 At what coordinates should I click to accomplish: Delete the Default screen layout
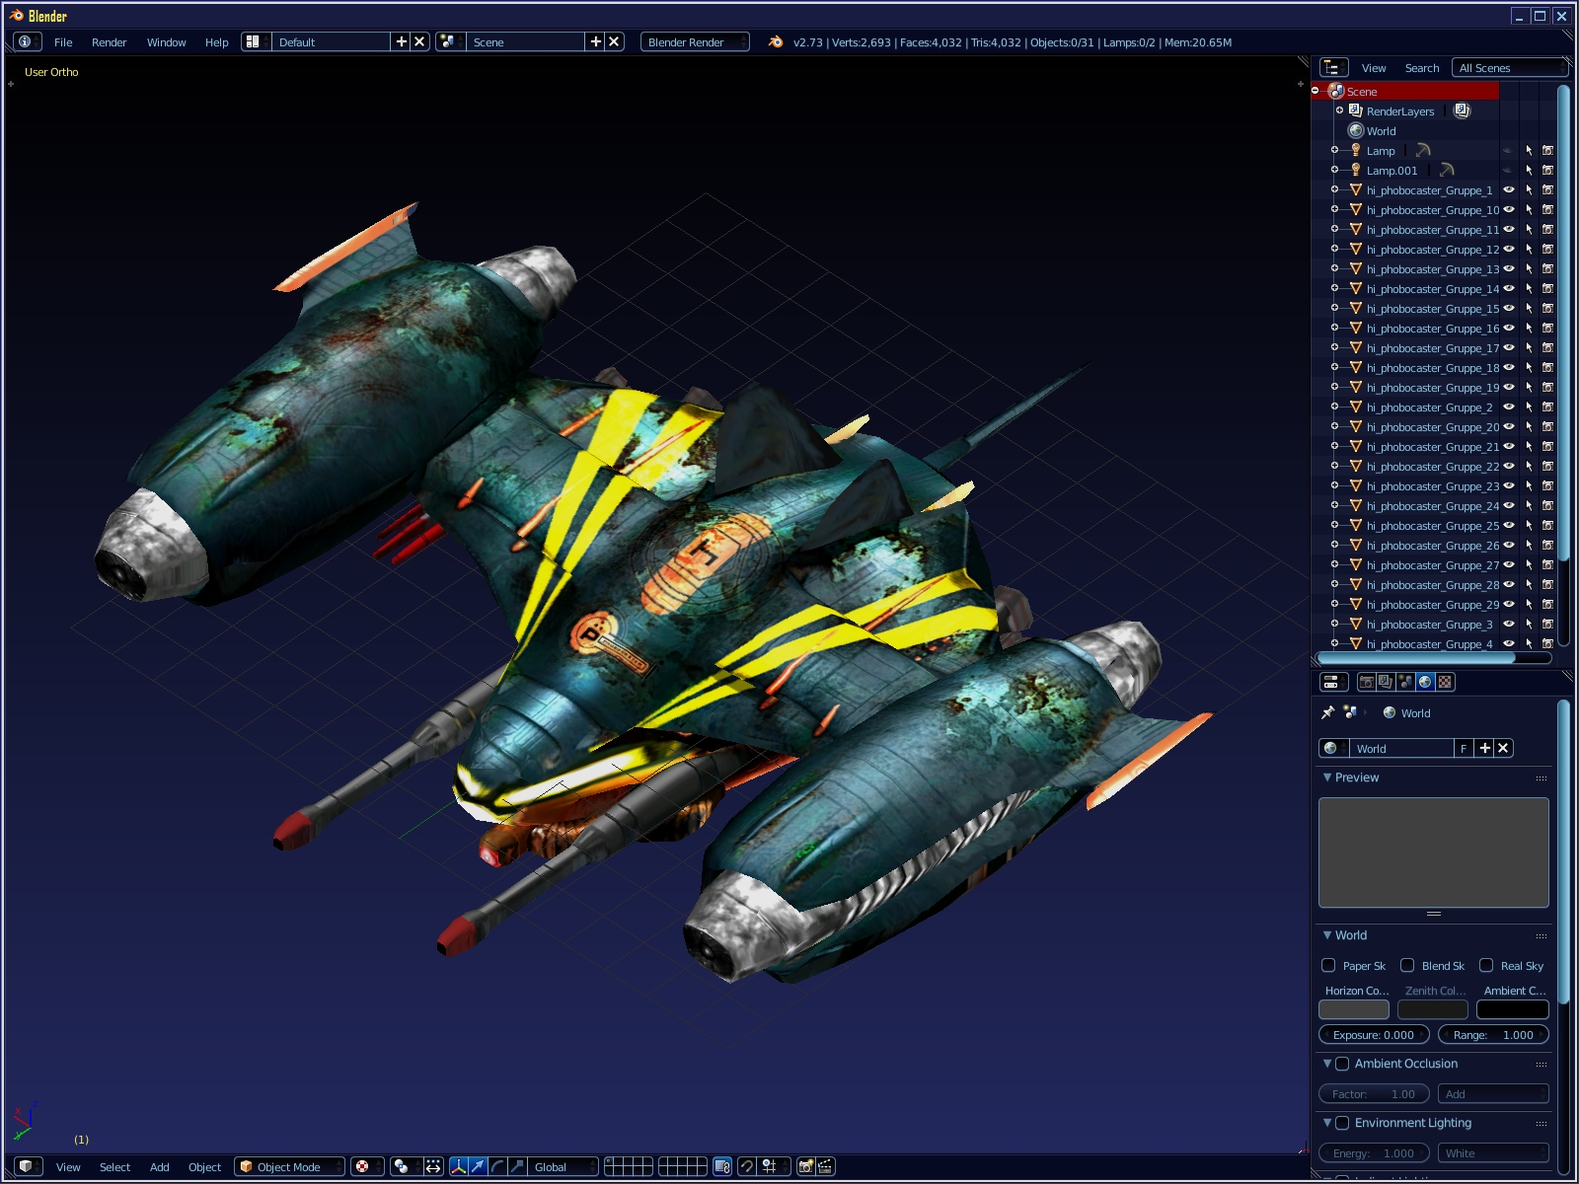(419, 41)
